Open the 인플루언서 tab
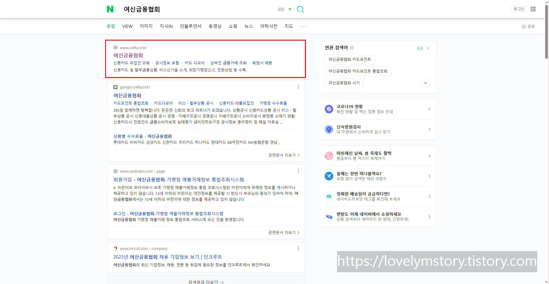Screen dimensions: 549x284 (x=191, y=26)
